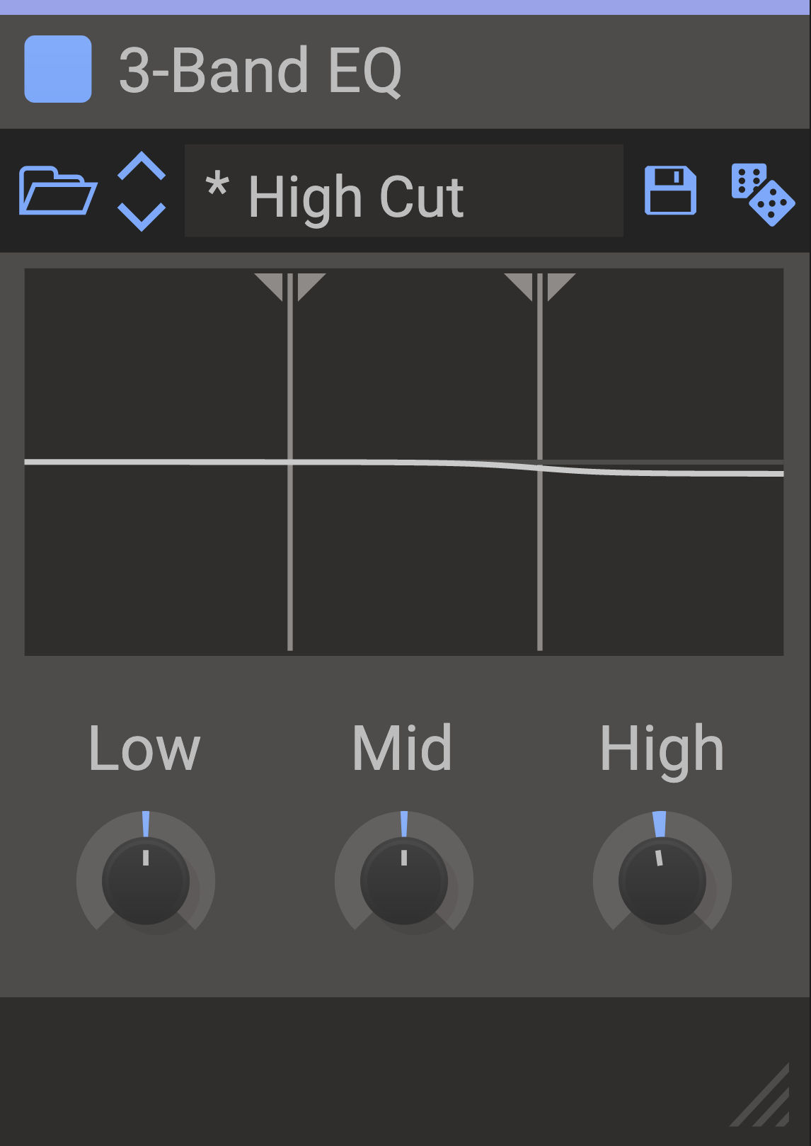The width and height of the screenshot is (811, 1146).
Task: Click the High band label
Action: [x=662, y=749]
